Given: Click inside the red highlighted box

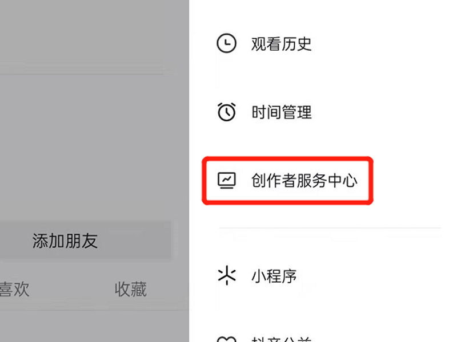Looking at the screenshot, I should click(287, 181).
